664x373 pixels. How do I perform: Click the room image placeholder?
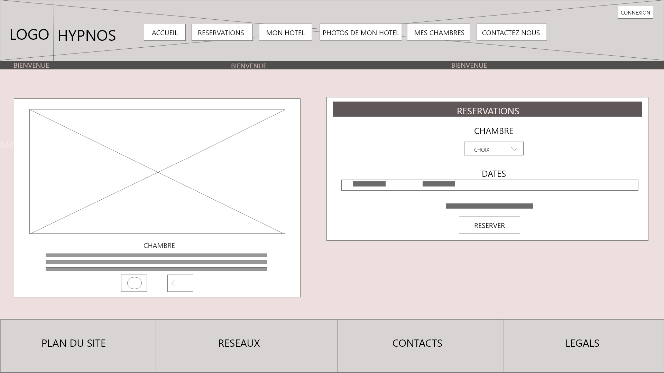point(157,172)
